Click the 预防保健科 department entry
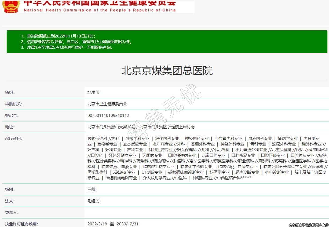The image size is (329, 227). [x=97, y=139]
